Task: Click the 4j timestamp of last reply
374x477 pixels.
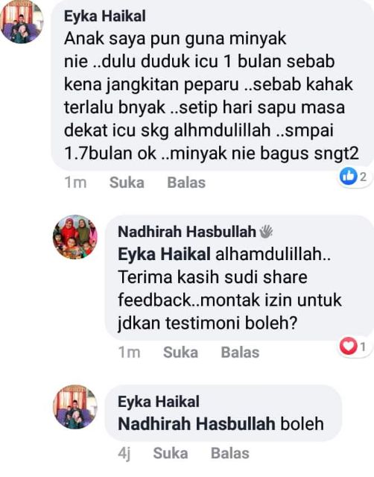Action: coord(124,454)
